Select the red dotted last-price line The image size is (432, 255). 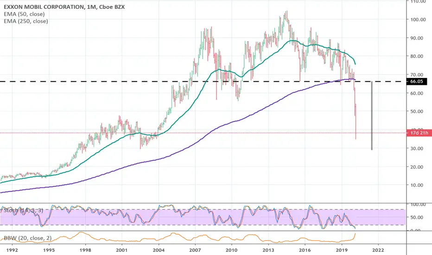pyautogui.click(x=203, y=133)
